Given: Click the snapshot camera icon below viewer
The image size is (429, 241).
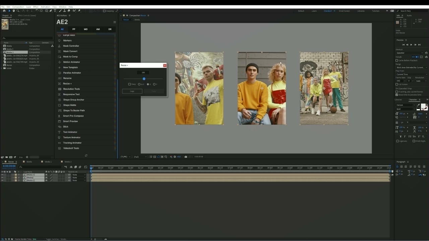Looking at the screenshot, I should (186, 157).
